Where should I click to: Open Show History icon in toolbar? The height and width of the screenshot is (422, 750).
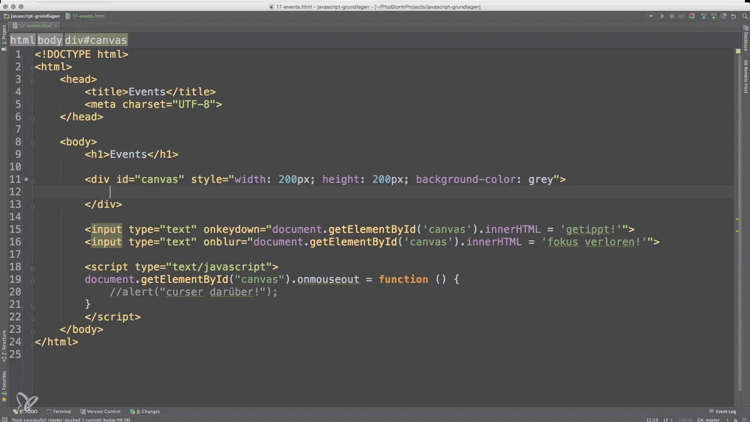coord(723,16)
